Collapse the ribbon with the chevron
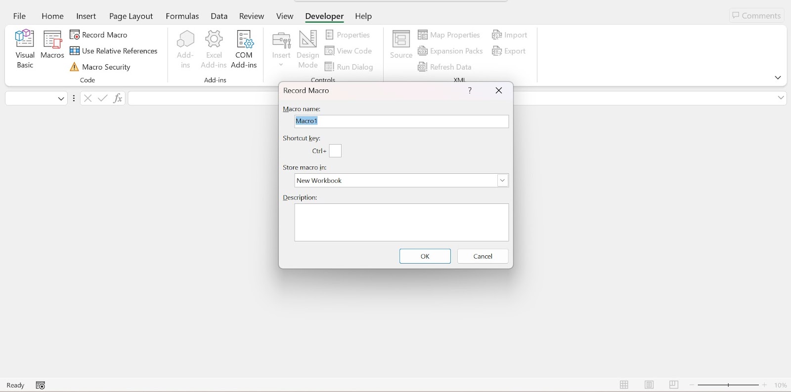Image resolution: width=791 pixels, height=392 pixels. 778,78
